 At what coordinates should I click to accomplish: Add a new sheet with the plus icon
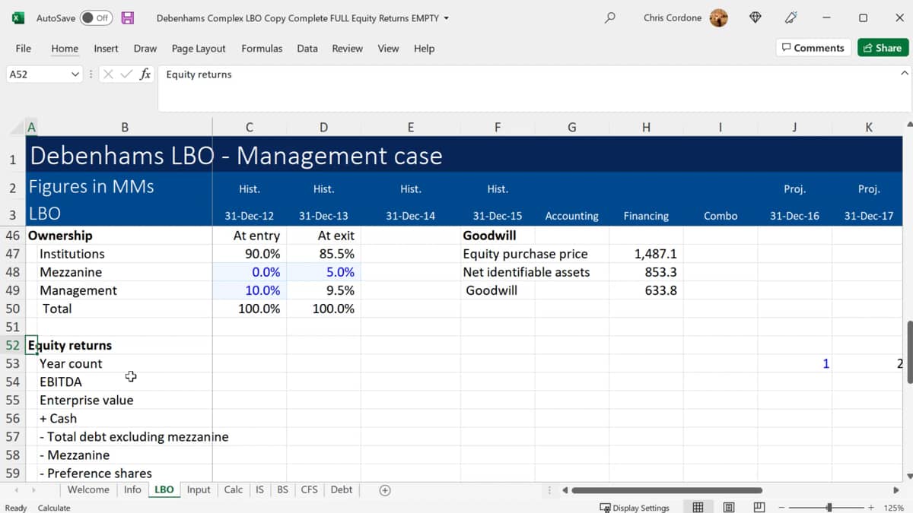coord(385,490)
